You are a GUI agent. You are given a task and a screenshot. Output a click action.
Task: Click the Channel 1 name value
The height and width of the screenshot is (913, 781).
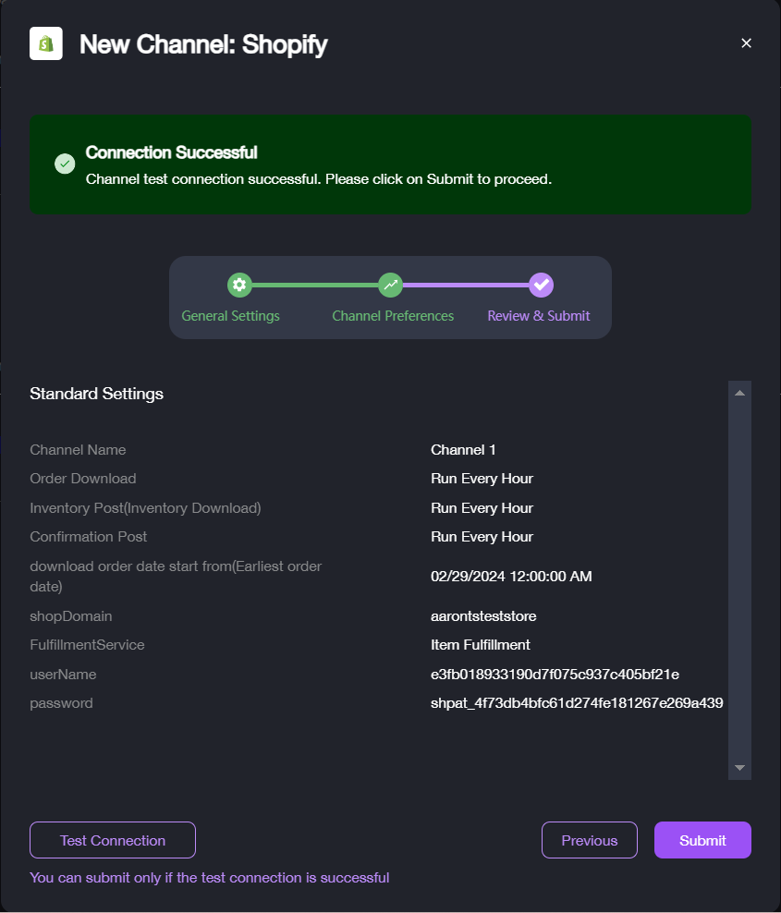pos(463,449)
